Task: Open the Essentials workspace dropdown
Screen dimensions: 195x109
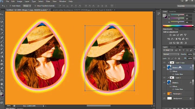Action: point(186,6)
